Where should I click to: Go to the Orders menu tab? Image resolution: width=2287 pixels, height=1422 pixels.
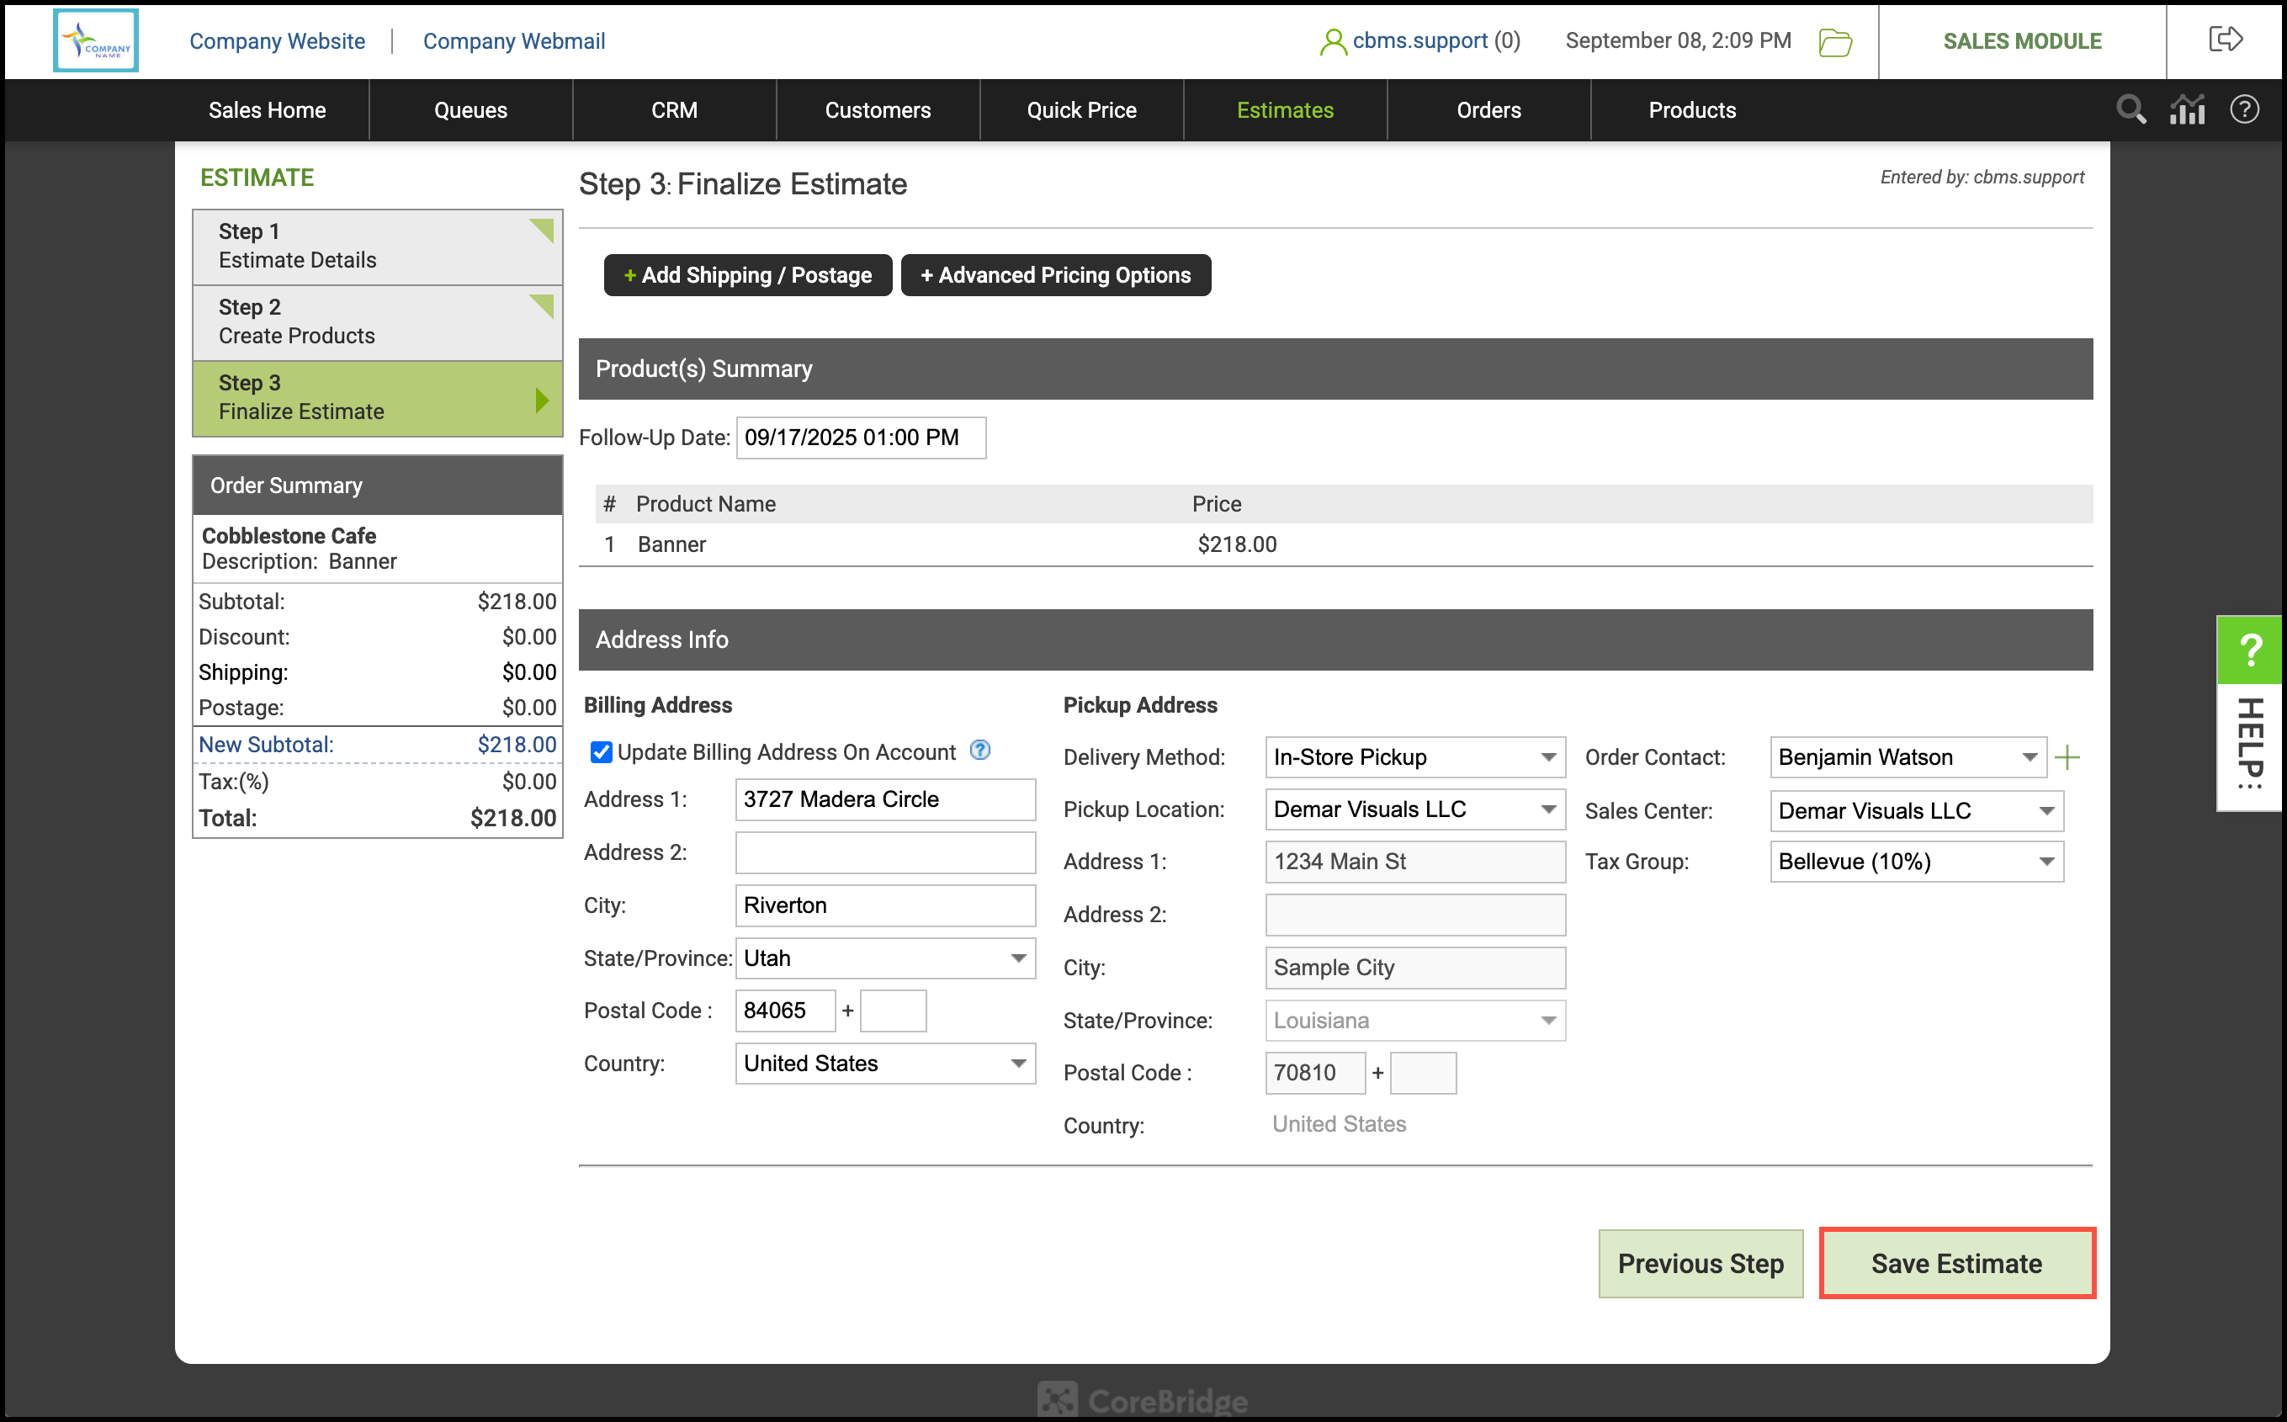point(1488,110)
